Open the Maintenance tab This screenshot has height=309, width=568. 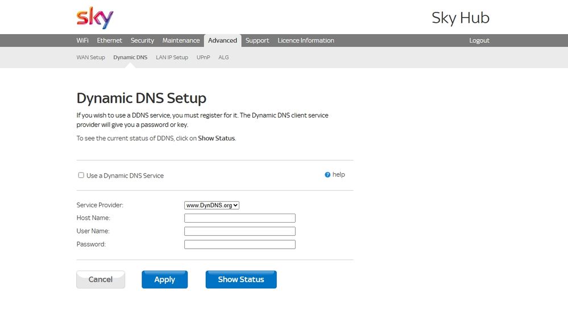point(181,40)
